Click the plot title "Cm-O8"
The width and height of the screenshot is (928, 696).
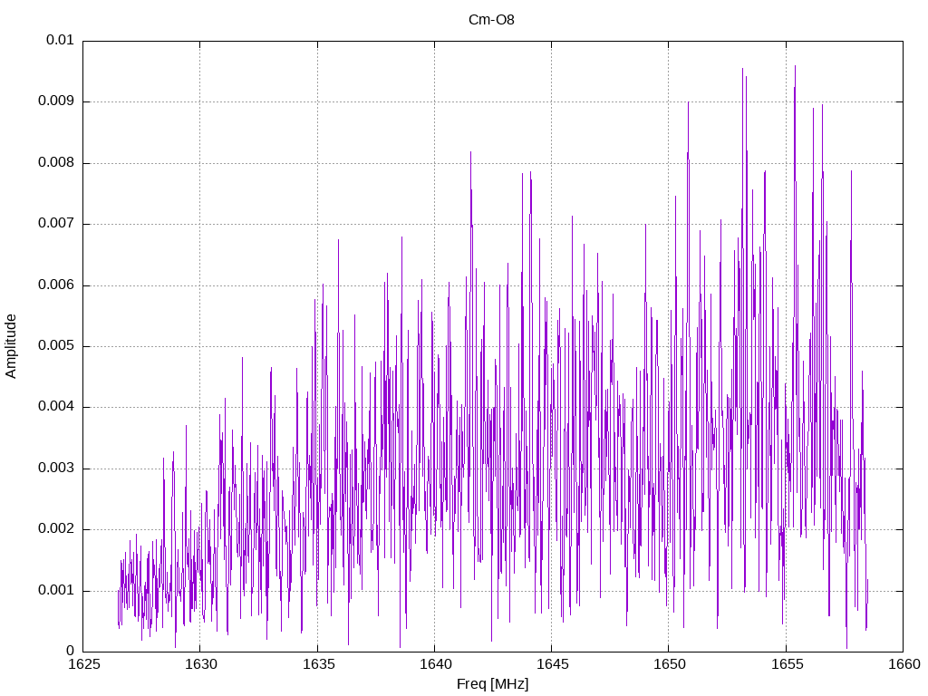pyautogui.click(x=491, y=20)
